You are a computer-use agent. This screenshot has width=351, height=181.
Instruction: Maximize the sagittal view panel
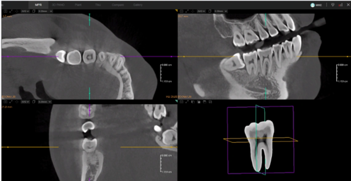point(187,11)
